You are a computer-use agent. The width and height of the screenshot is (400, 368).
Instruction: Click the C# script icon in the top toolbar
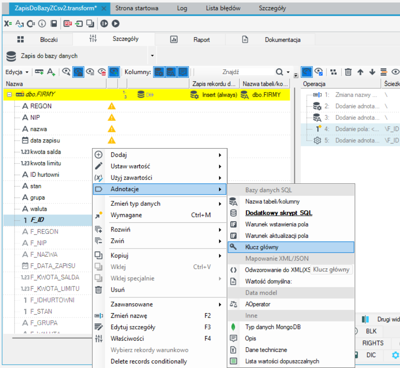[x=31, y=24]
